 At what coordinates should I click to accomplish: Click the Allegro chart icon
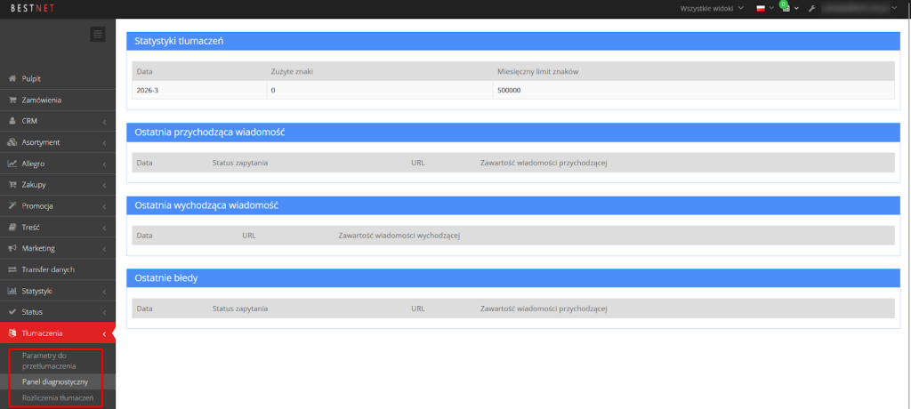(12, 164)
